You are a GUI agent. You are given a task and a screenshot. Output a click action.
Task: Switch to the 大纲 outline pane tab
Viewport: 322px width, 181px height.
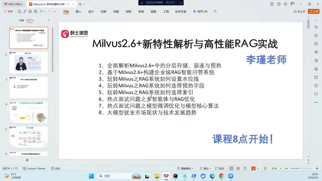[21, 20]
